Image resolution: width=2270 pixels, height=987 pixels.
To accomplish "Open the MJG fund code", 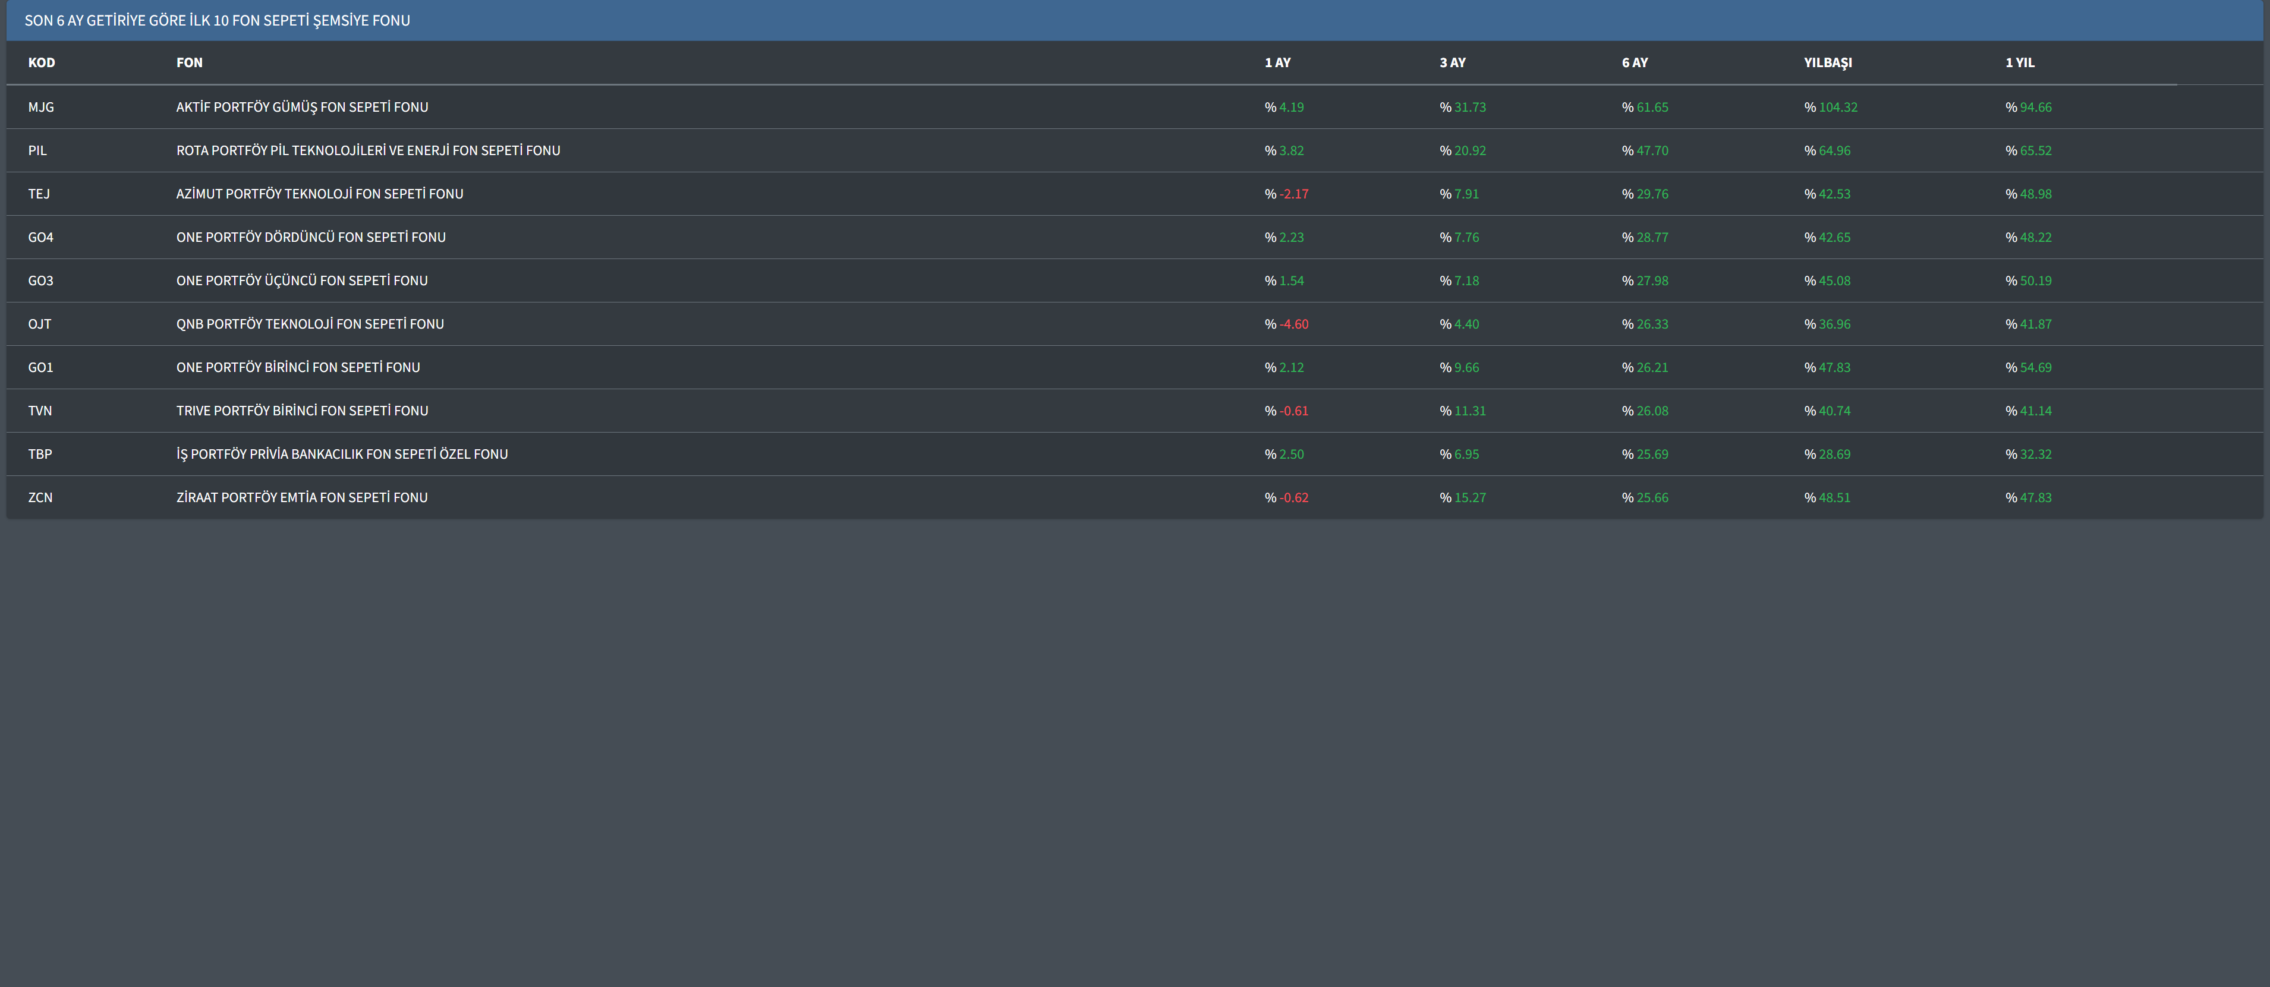I will point(40,108).
